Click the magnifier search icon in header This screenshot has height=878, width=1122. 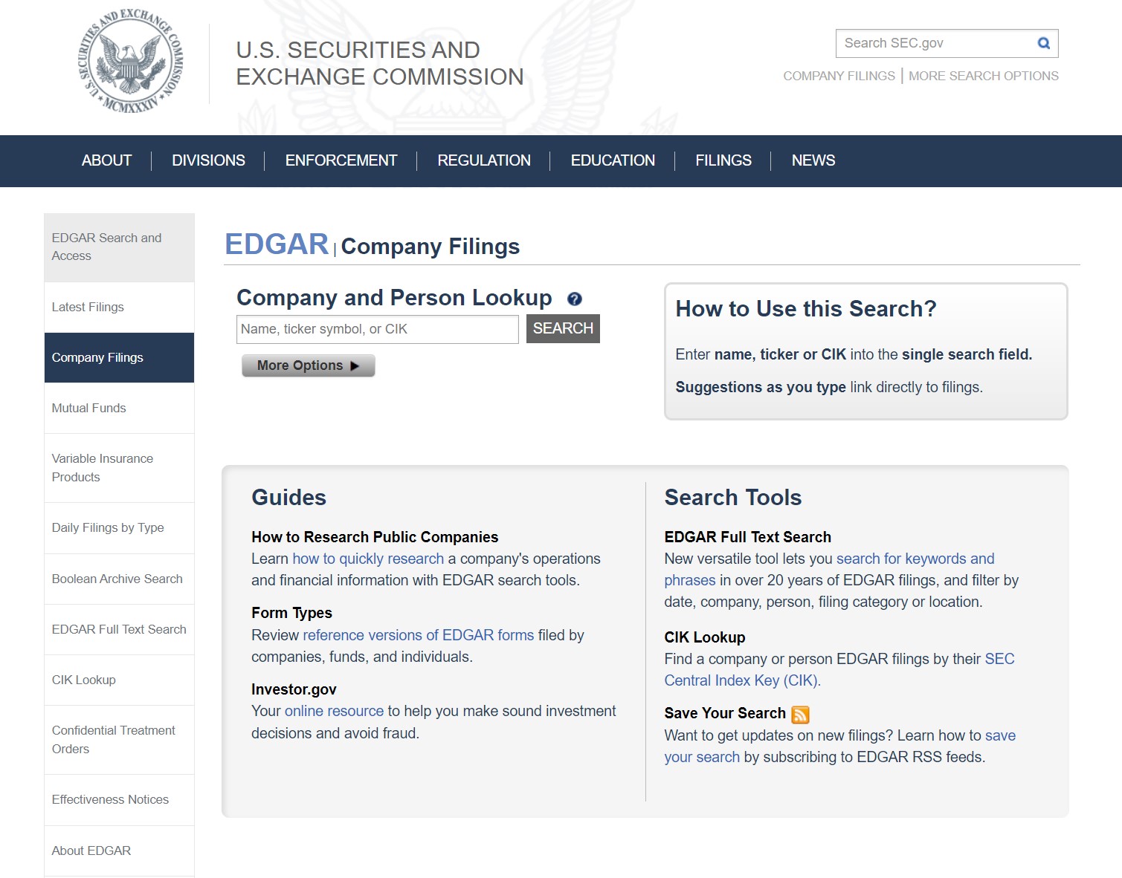1043,43
